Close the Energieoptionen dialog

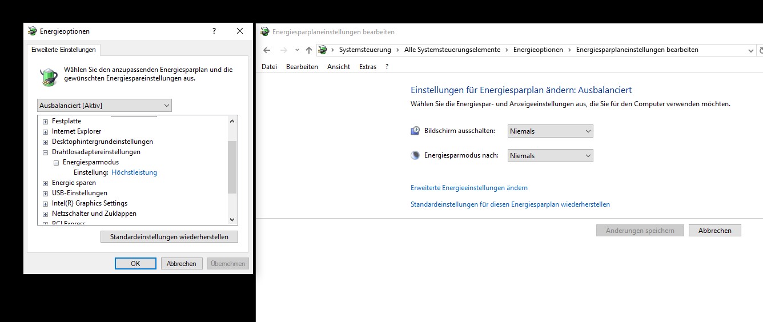coord(240,31)
